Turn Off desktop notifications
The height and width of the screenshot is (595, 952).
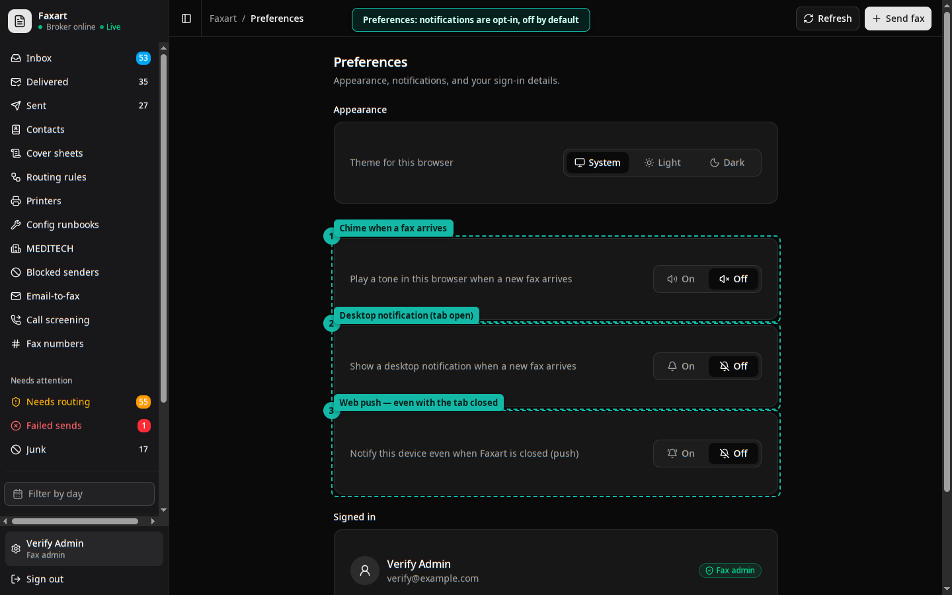pyautogui.click(x=733, y=366)
